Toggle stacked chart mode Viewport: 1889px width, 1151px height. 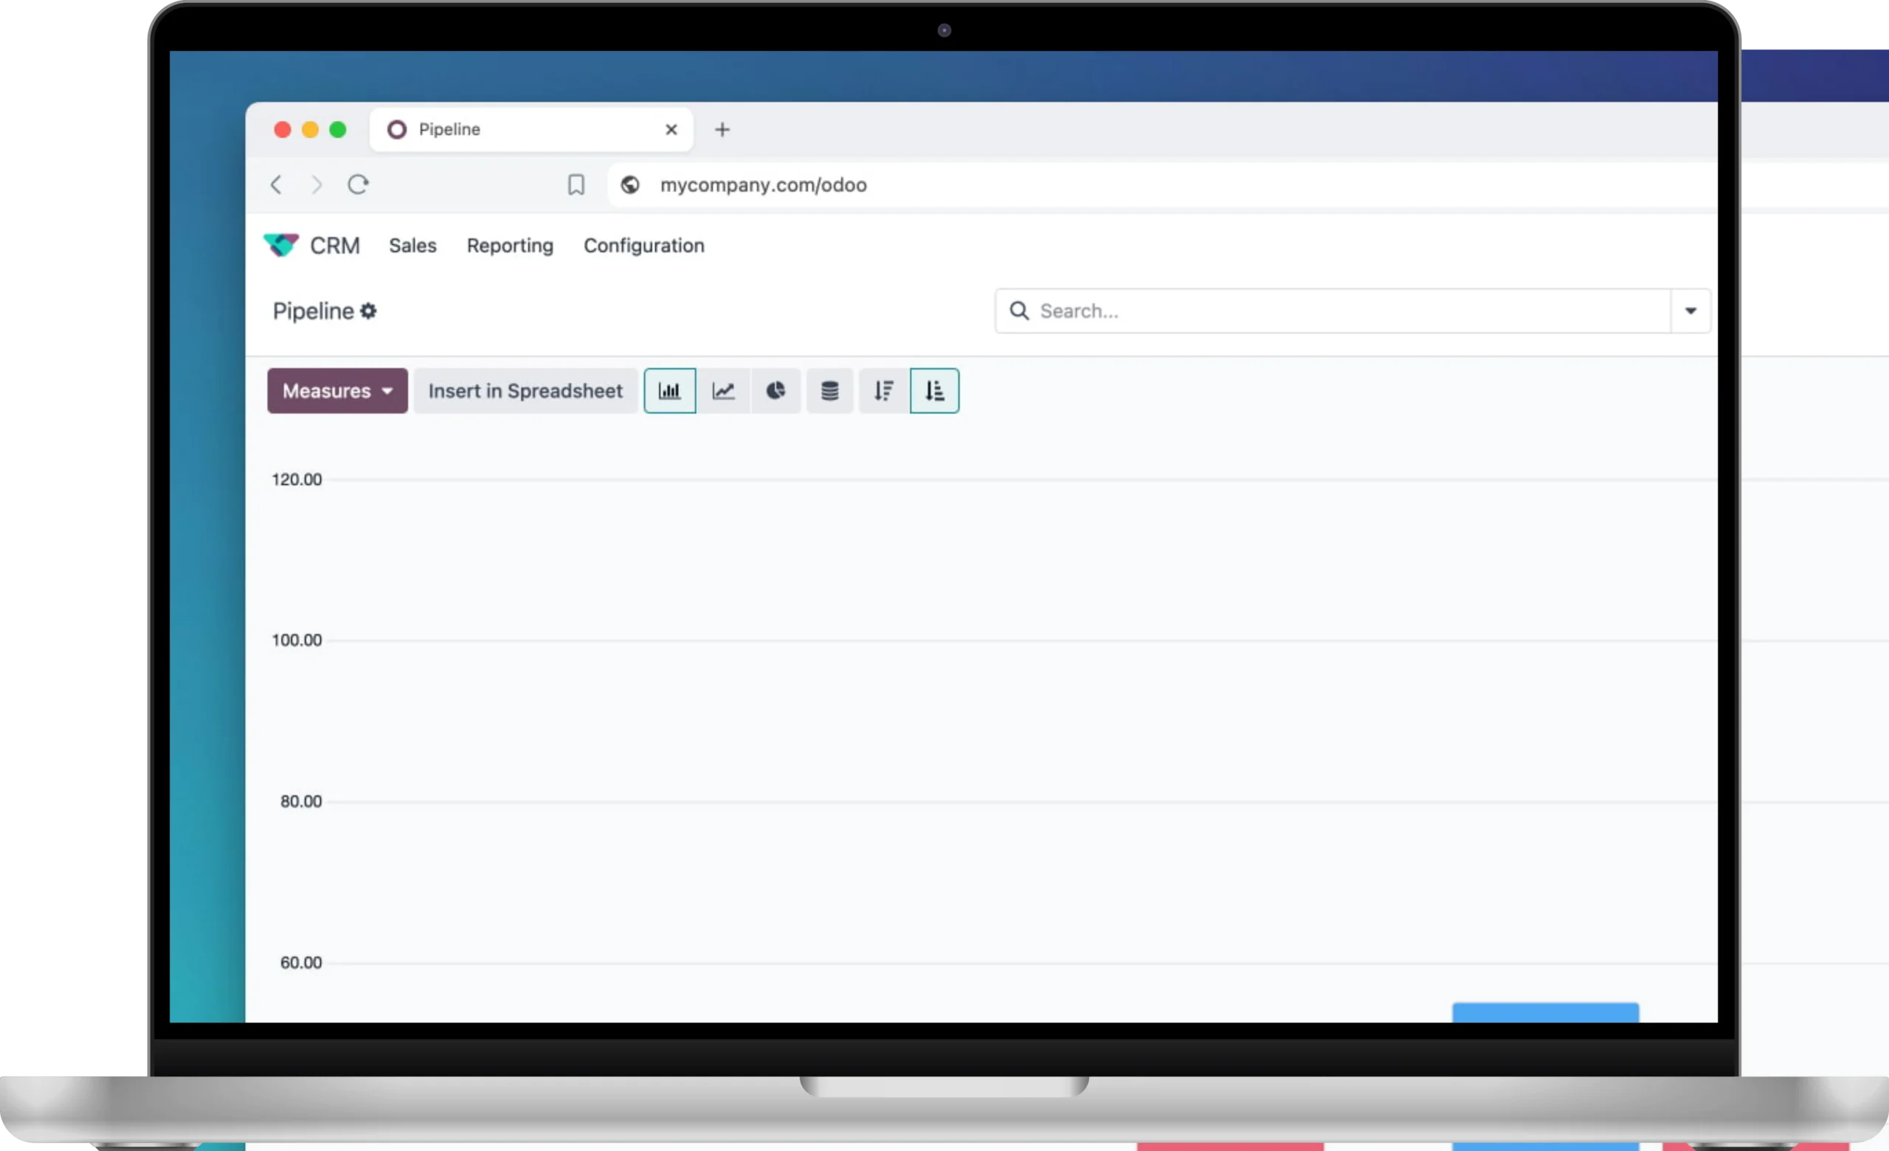coord(829,391)
